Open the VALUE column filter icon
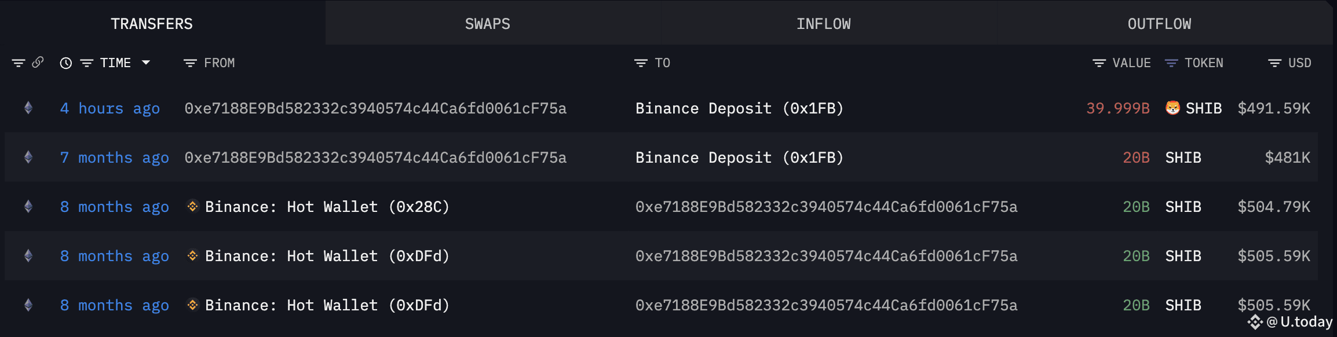Screen dimensions: 1337x337 1099,63
